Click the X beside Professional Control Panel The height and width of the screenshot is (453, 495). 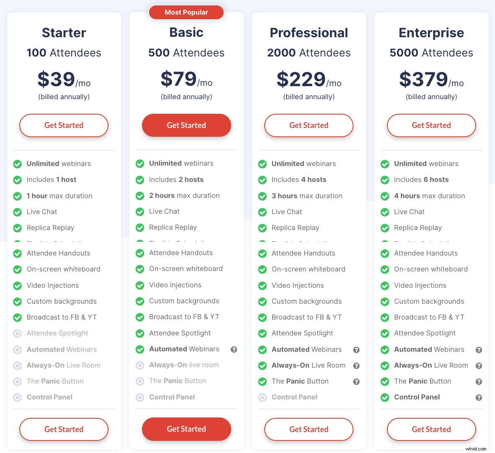262,397
